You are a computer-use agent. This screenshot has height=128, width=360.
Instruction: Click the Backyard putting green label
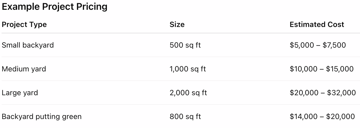click(x=41, y=117)
